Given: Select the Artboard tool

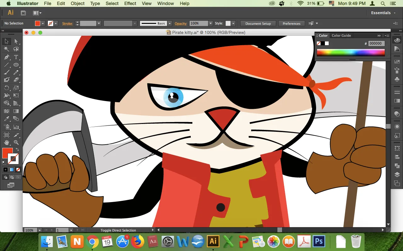Looking at the screenshot, I should (7, 135).
